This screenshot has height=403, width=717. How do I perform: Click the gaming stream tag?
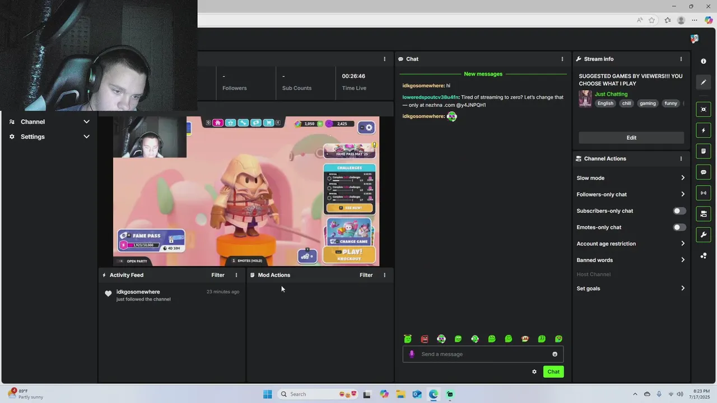coord(648,103)
